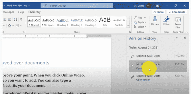
Task: Open the Find dropdown arrow
Action: click(145, 18)
